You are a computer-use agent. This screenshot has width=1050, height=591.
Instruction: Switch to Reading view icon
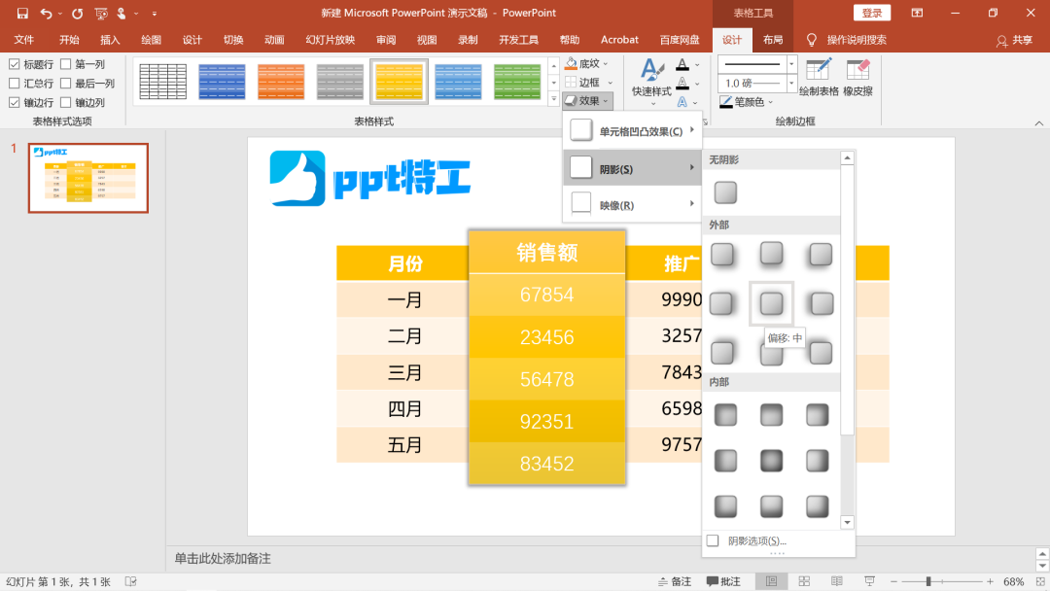pos(837,581)
